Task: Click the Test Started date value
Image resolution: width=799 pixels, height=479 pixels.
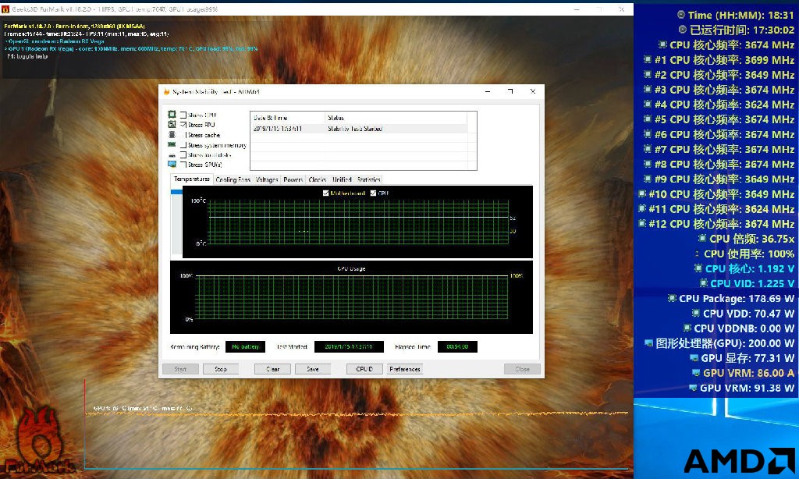Action: (349, 346)
